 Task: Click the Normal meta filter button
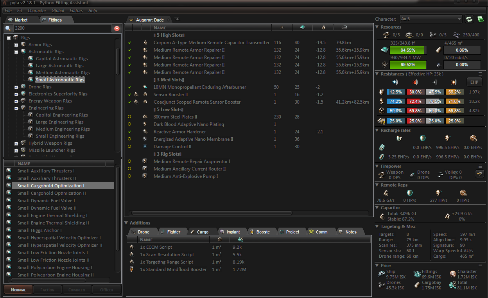pos(18,290)
